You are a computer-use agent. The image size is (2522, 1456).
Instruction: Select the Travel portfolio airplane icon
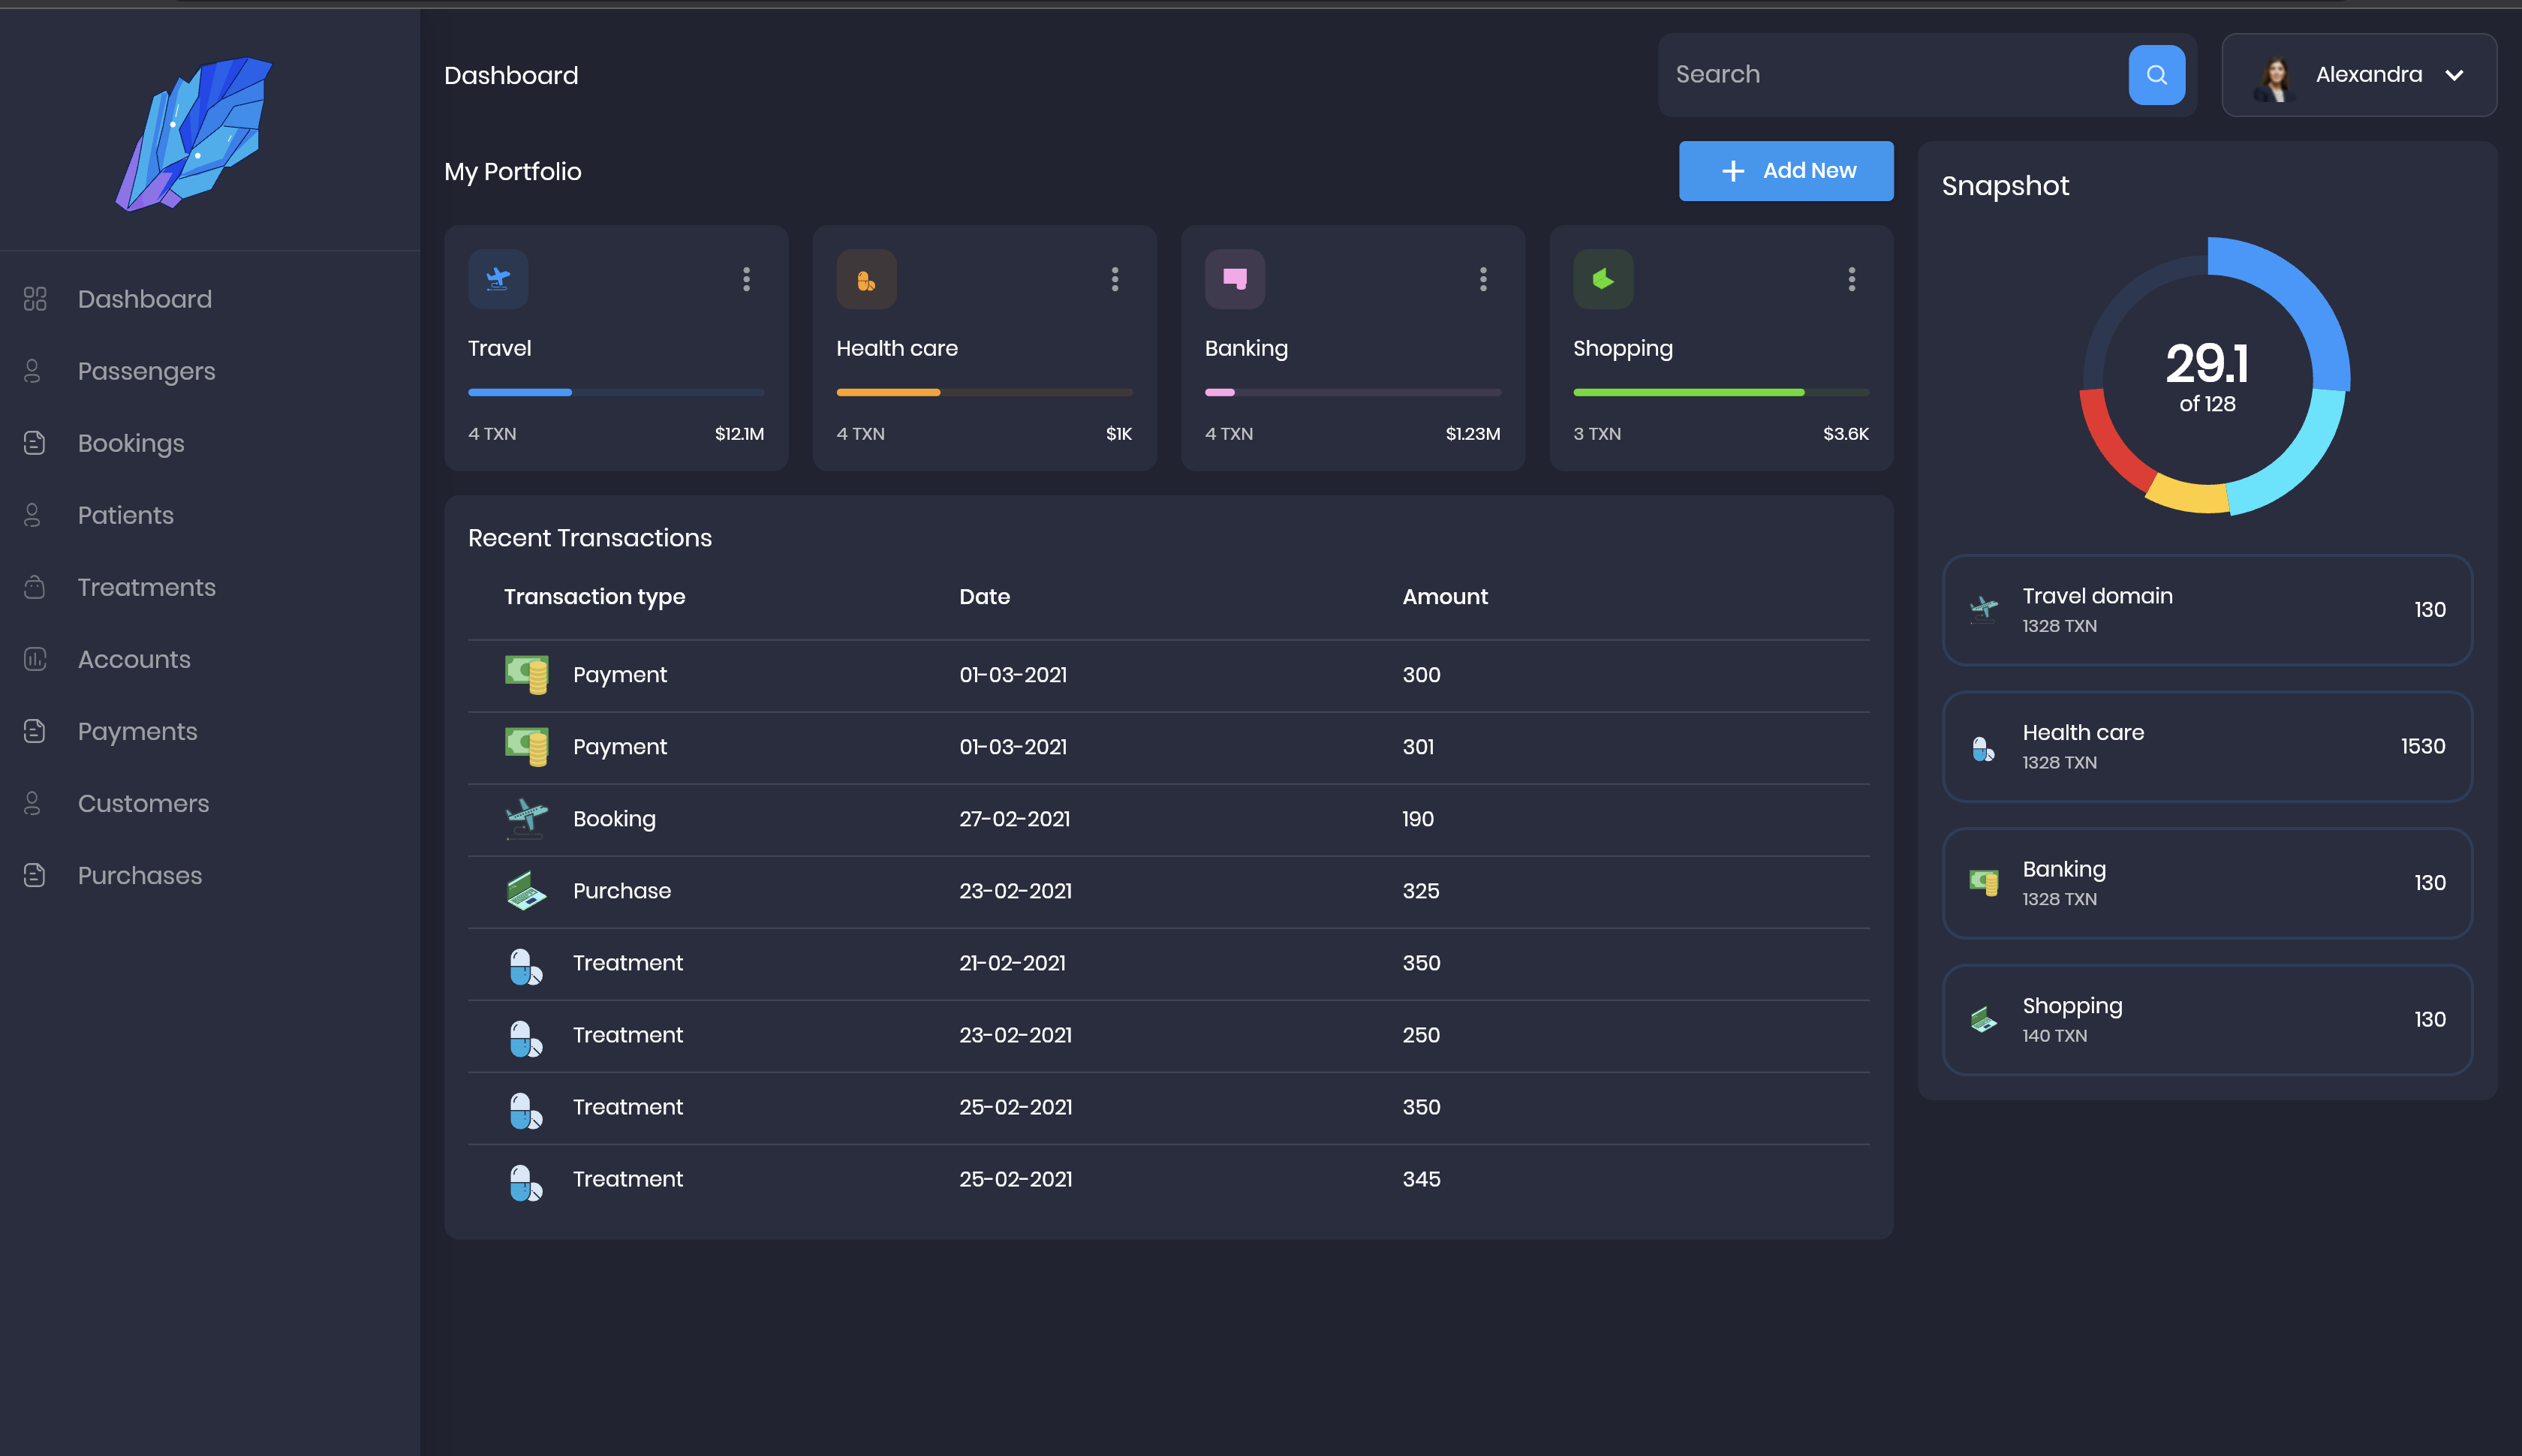(497, 279)
